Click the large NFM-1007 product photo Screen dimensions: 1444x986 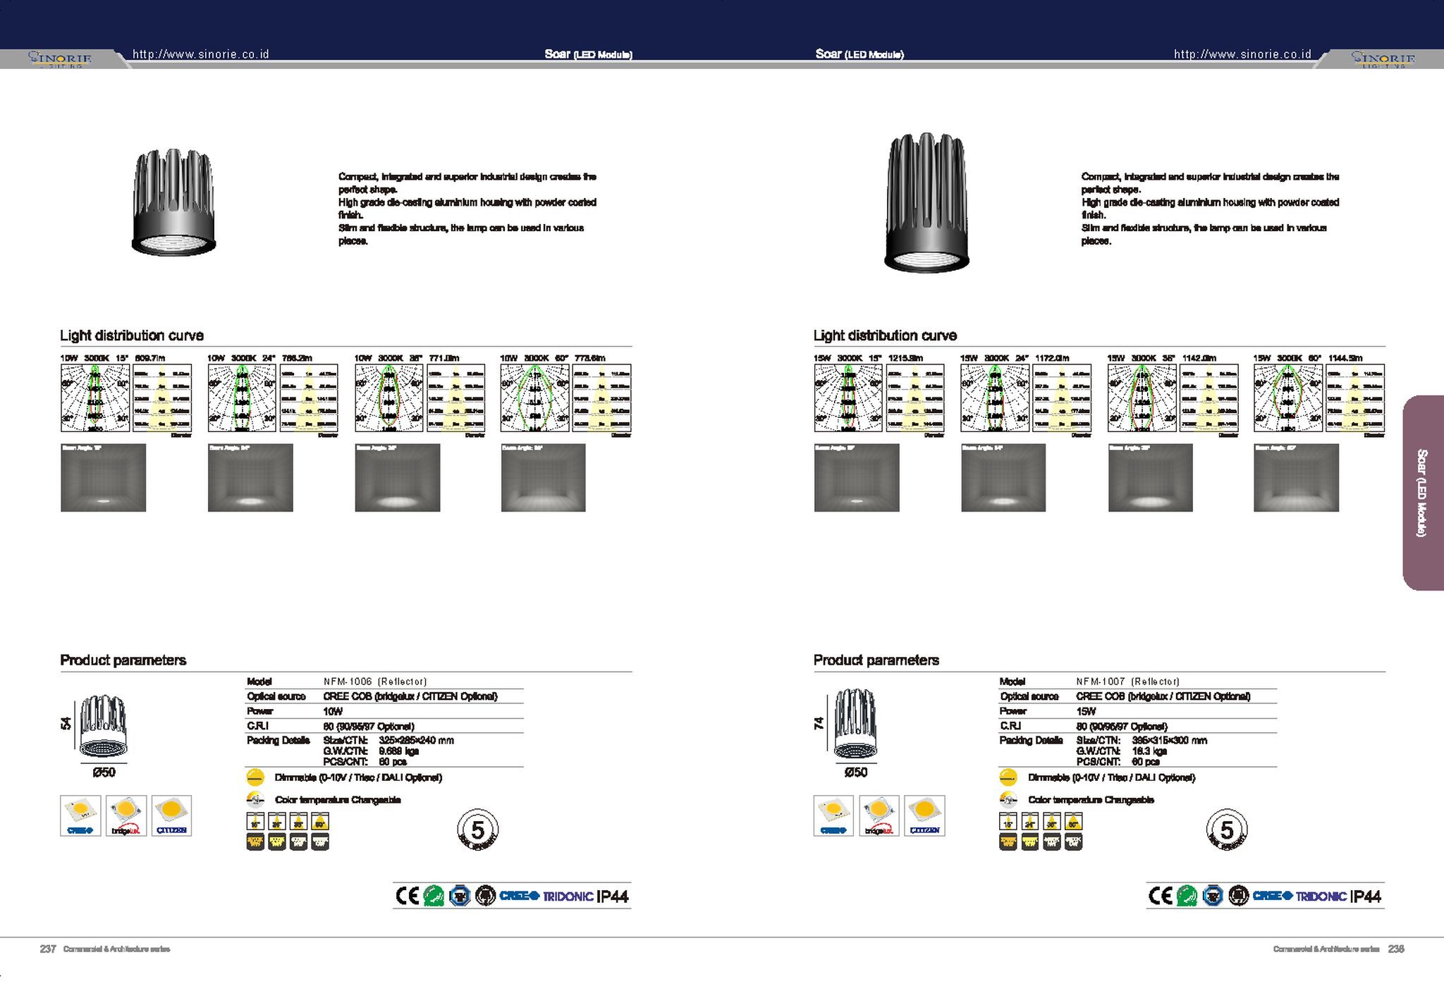[926, 202]
